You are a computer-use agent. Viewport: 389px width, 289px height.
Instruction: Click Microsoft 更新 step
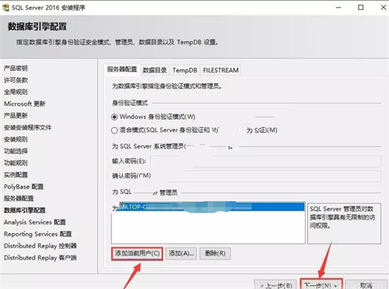pyautogui.click(x=25, y=104)
